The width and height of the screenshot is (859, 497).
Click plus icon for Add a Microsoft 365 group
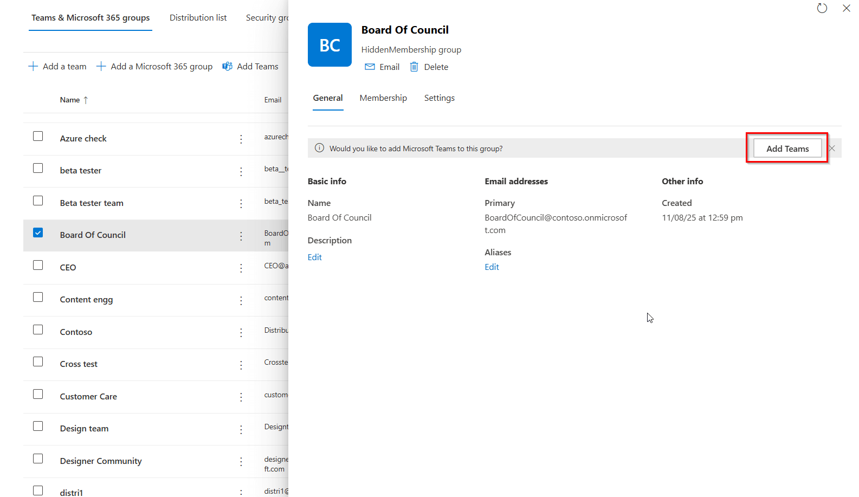click(101, 66)
